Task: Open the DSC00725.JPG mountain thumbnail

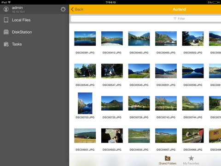Action: coord(112,103)
